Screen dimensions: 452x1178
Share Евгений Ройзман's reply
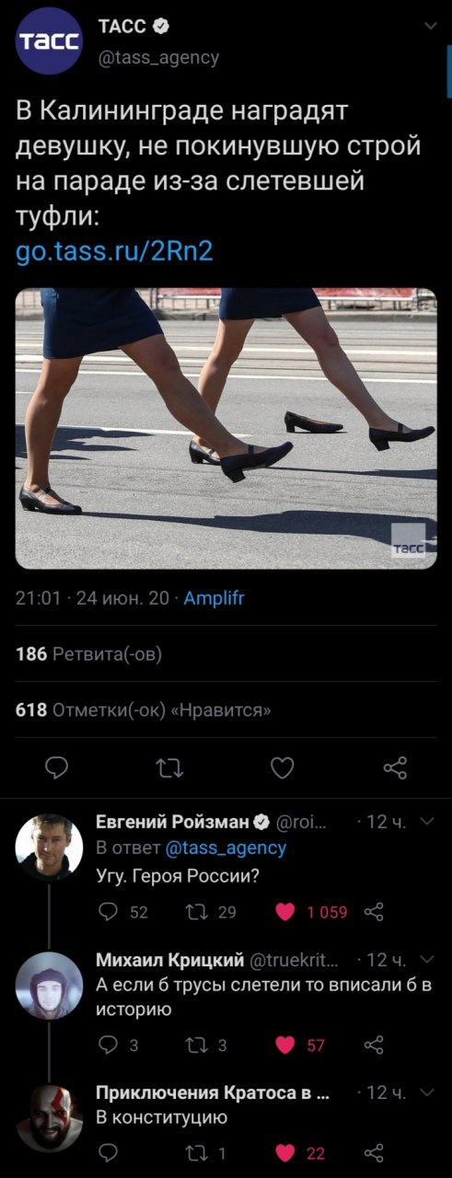point(374,912)
